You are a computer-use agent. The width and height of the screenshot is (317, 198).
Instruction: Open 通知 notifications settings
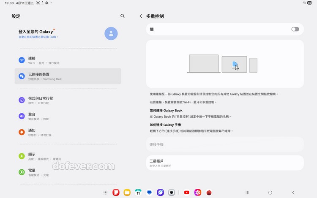point(68,132)
